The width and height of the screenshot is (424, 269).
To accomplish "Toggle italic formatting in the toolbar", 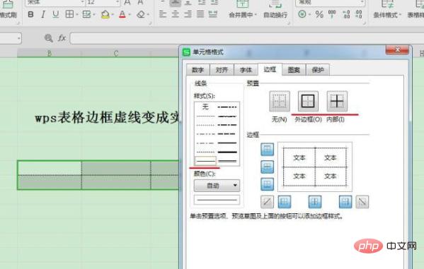I will point(43,14).
